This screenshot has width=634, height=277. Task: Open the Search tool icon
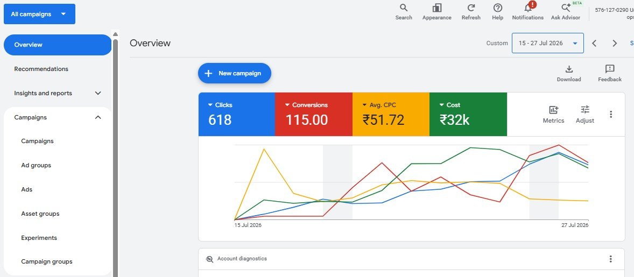[404, 8]
